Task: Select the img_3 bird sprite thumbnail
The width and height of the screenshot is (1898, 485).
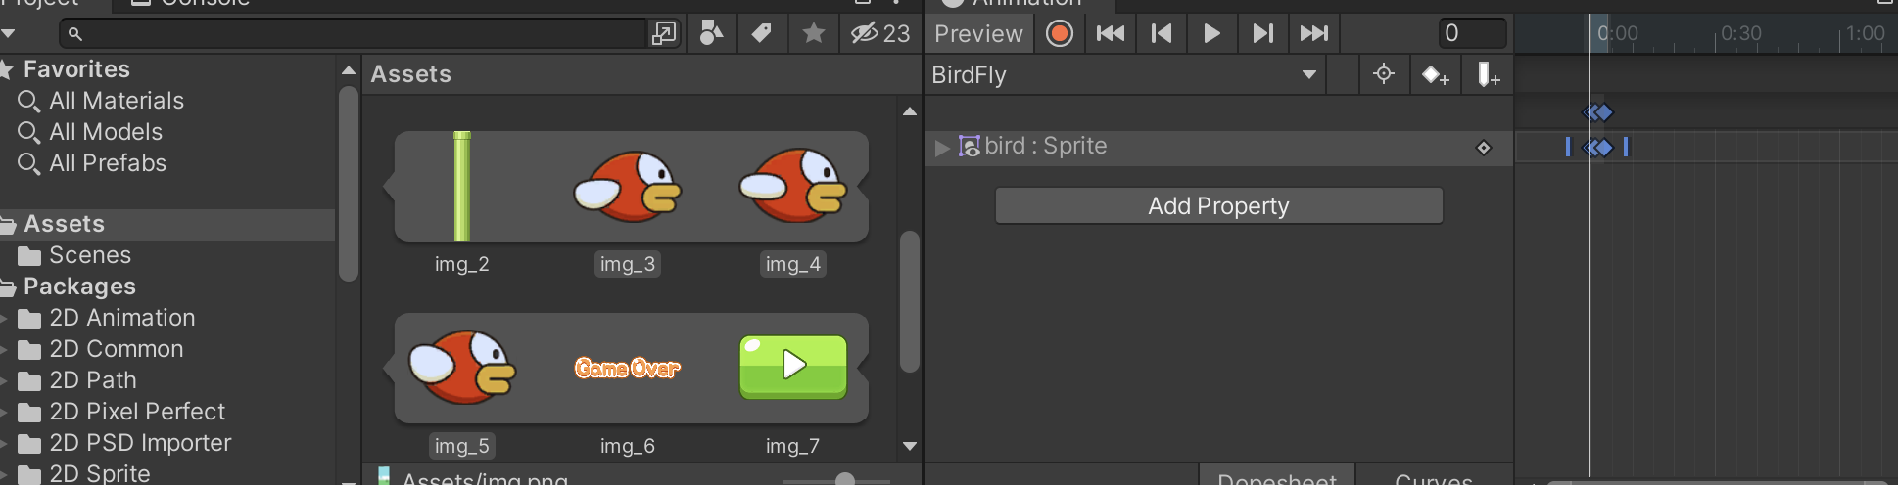Action: tap(627, 186)
